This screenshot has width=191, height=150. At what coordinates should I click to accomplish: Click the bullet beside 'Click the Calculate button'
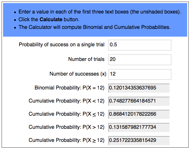pyautogui.click(x=15, y=20)
